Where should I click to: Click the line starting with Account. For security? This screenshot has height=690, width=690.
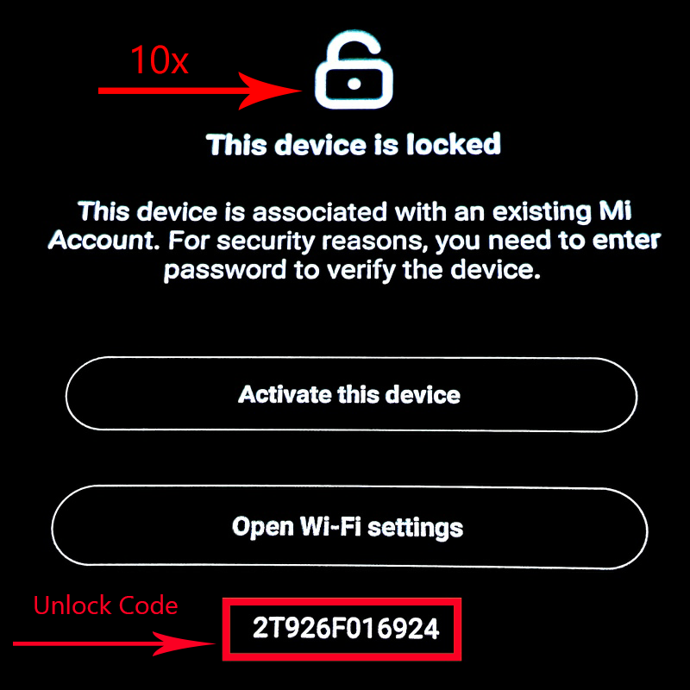(354, 241)
